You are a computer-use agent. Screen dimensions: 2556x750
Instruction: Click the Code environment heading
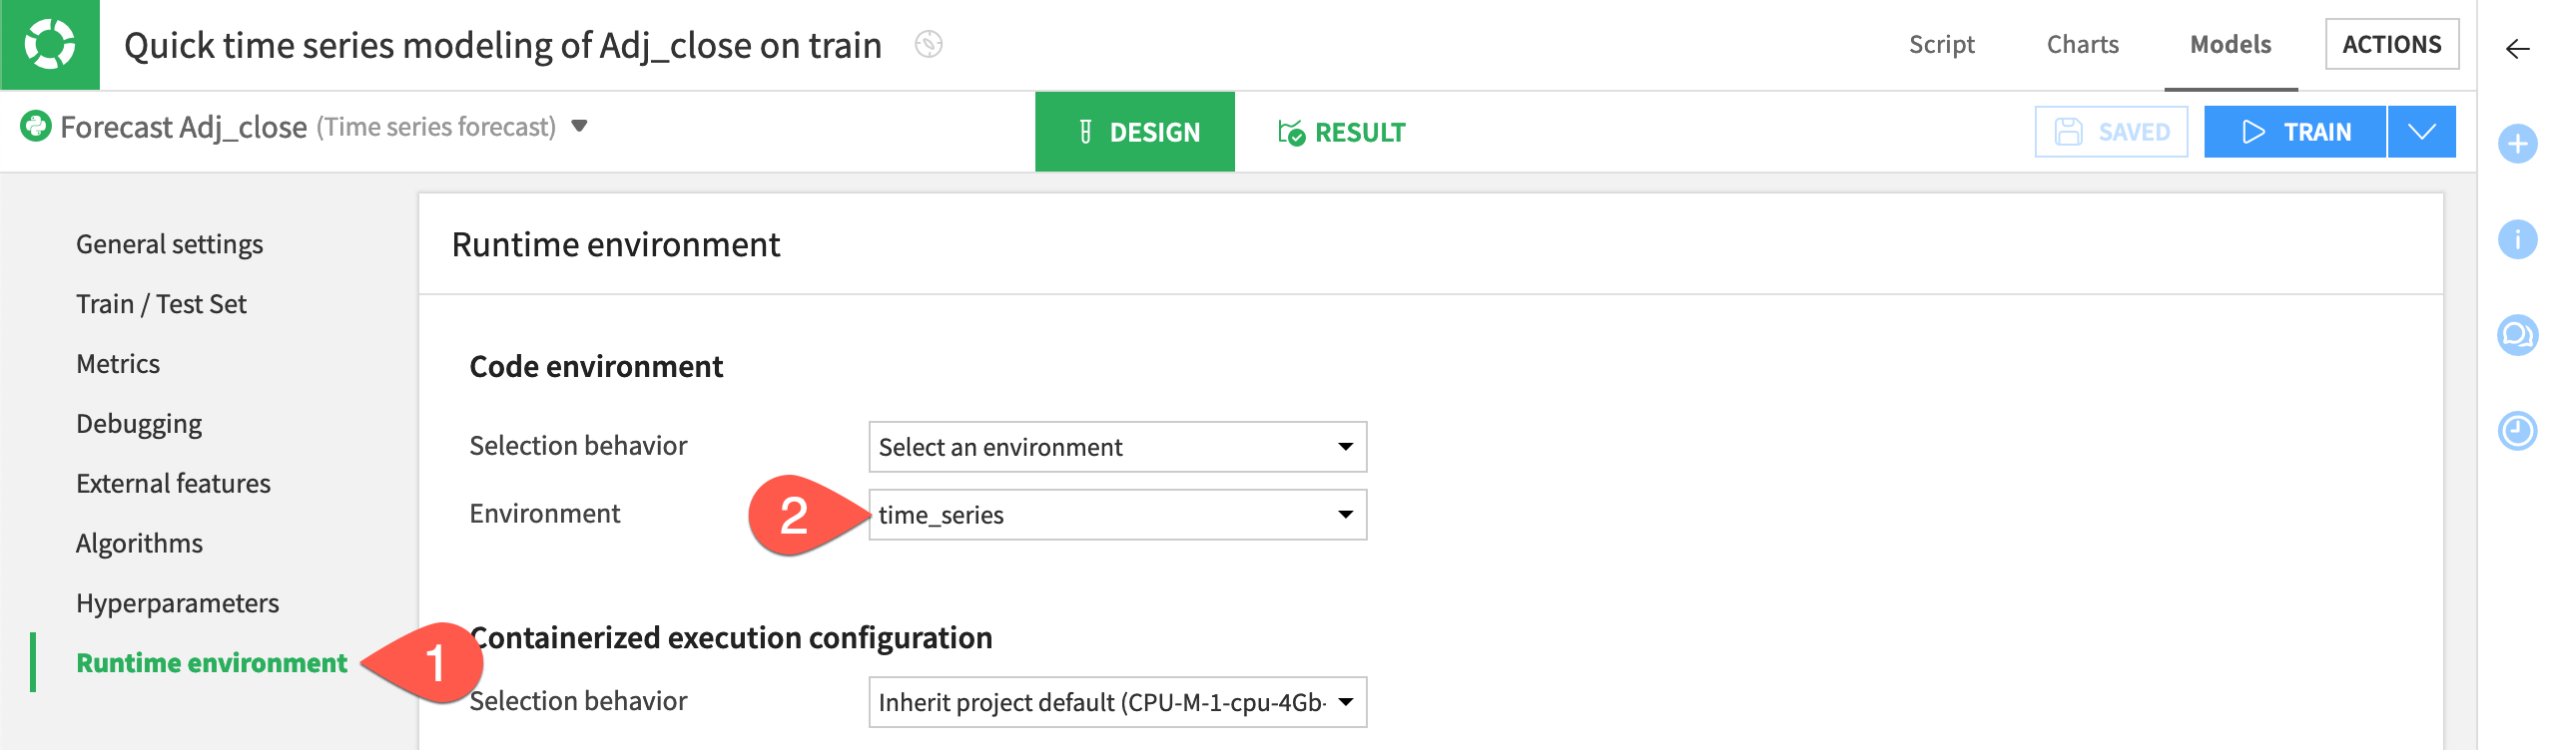click(596, 367)
